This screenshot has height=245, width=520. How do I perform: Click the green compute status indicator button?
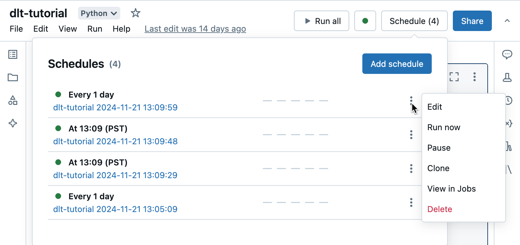(365, 21)
